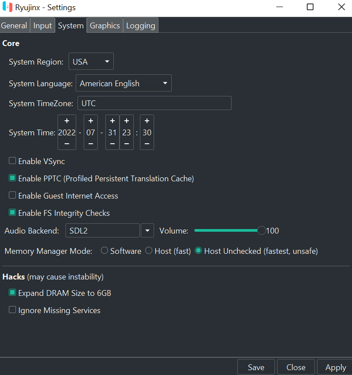The width and height of the screenshot is (352, 375).
Task: Close the Settings window with X
Action: 341,7
